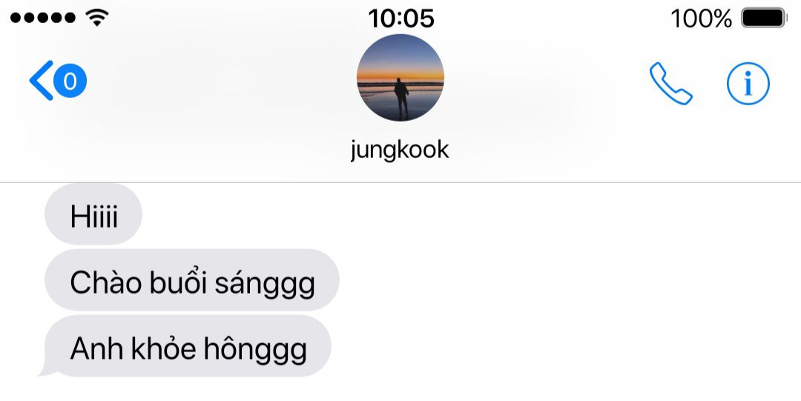The image size is (801, 401).
Task: Tap the battery icon in status bar
Action: coord(763,18)
